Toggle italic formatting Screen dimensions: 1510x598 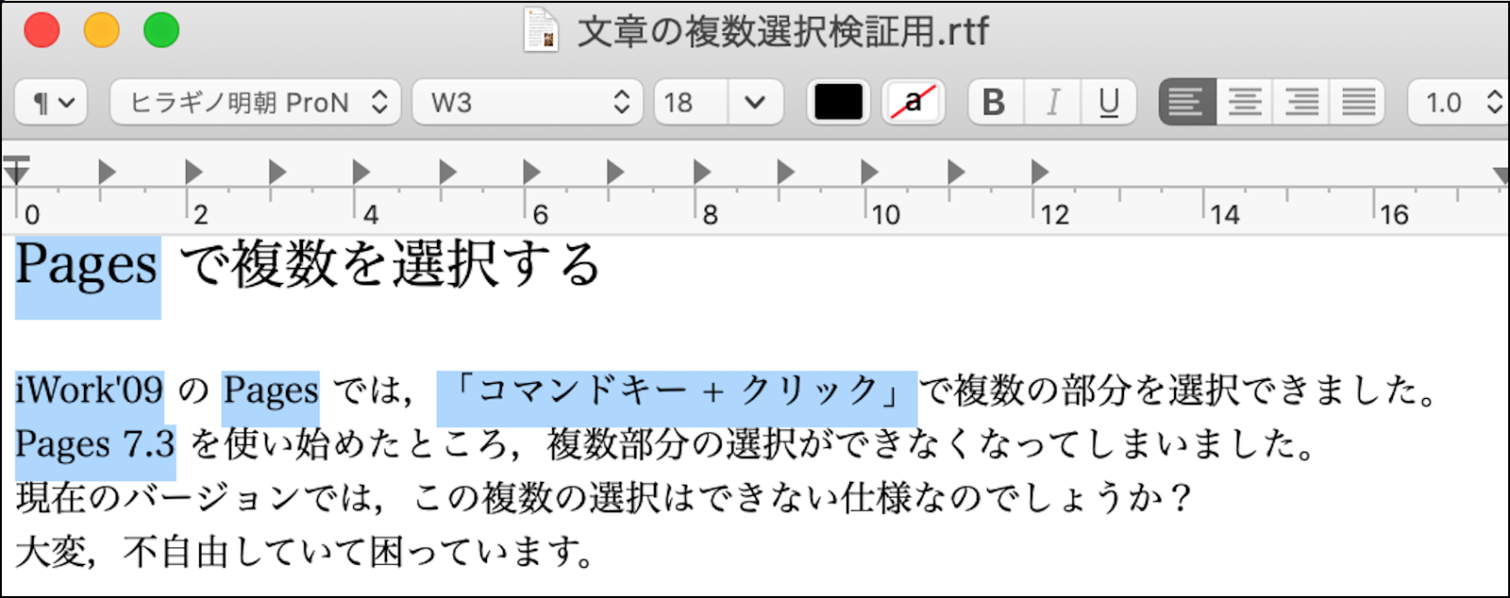point(1052,102)
